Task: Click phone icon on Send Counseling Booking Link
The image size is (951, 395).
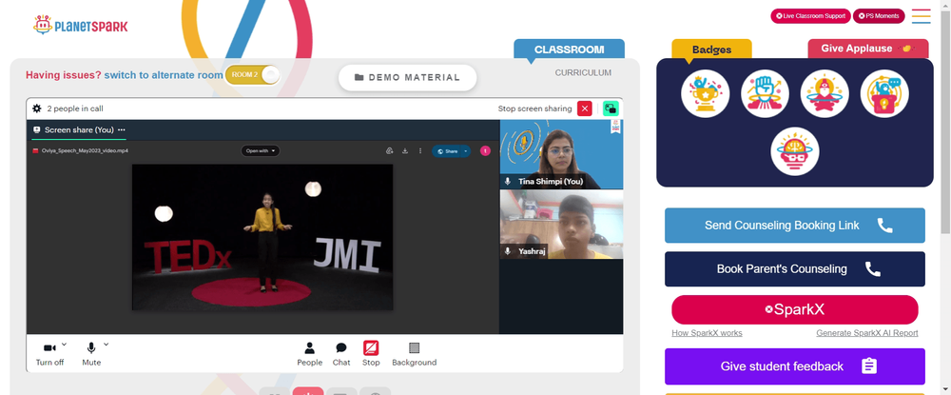Action: (x=884, y=226)
